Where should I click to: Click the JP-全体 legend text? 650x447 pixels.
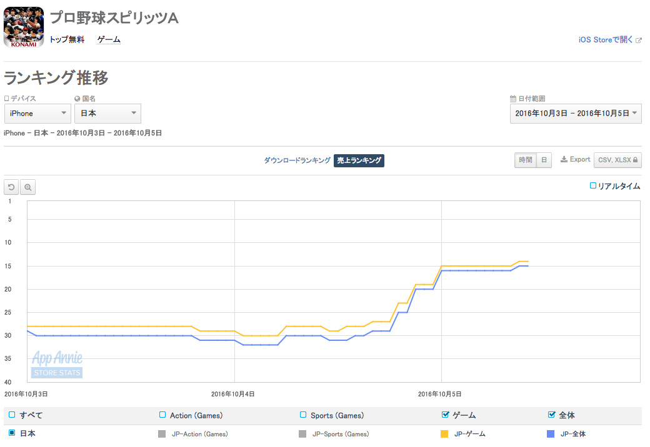point(573,434)
